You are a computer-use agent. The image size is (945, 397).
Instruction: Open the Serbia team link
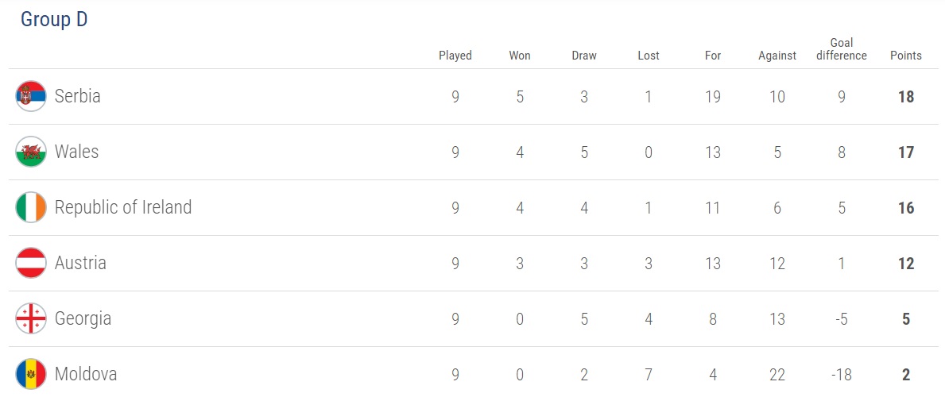pyautogui.click(x=77, y=97)
